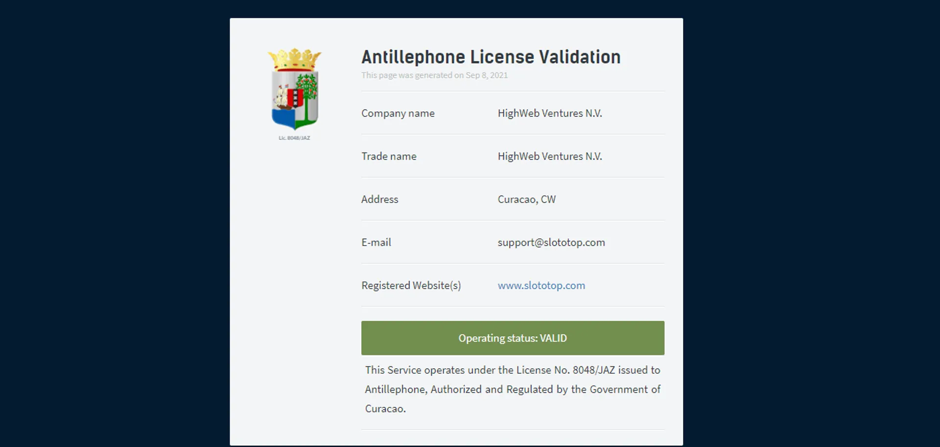This screenshot has width=940, height=447.
Task: Select the trade name value HighWeb Ventures N.V.
Action: (x=550, y=156)
